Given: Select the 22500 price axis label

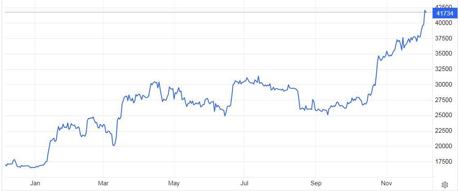Looking at the screenshot, I should 444,131.
